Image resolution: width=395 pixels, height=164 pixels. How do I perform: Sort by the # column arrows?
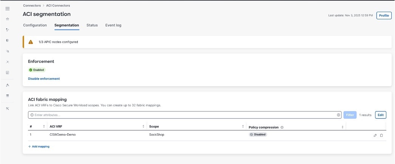tap(44, 127)
